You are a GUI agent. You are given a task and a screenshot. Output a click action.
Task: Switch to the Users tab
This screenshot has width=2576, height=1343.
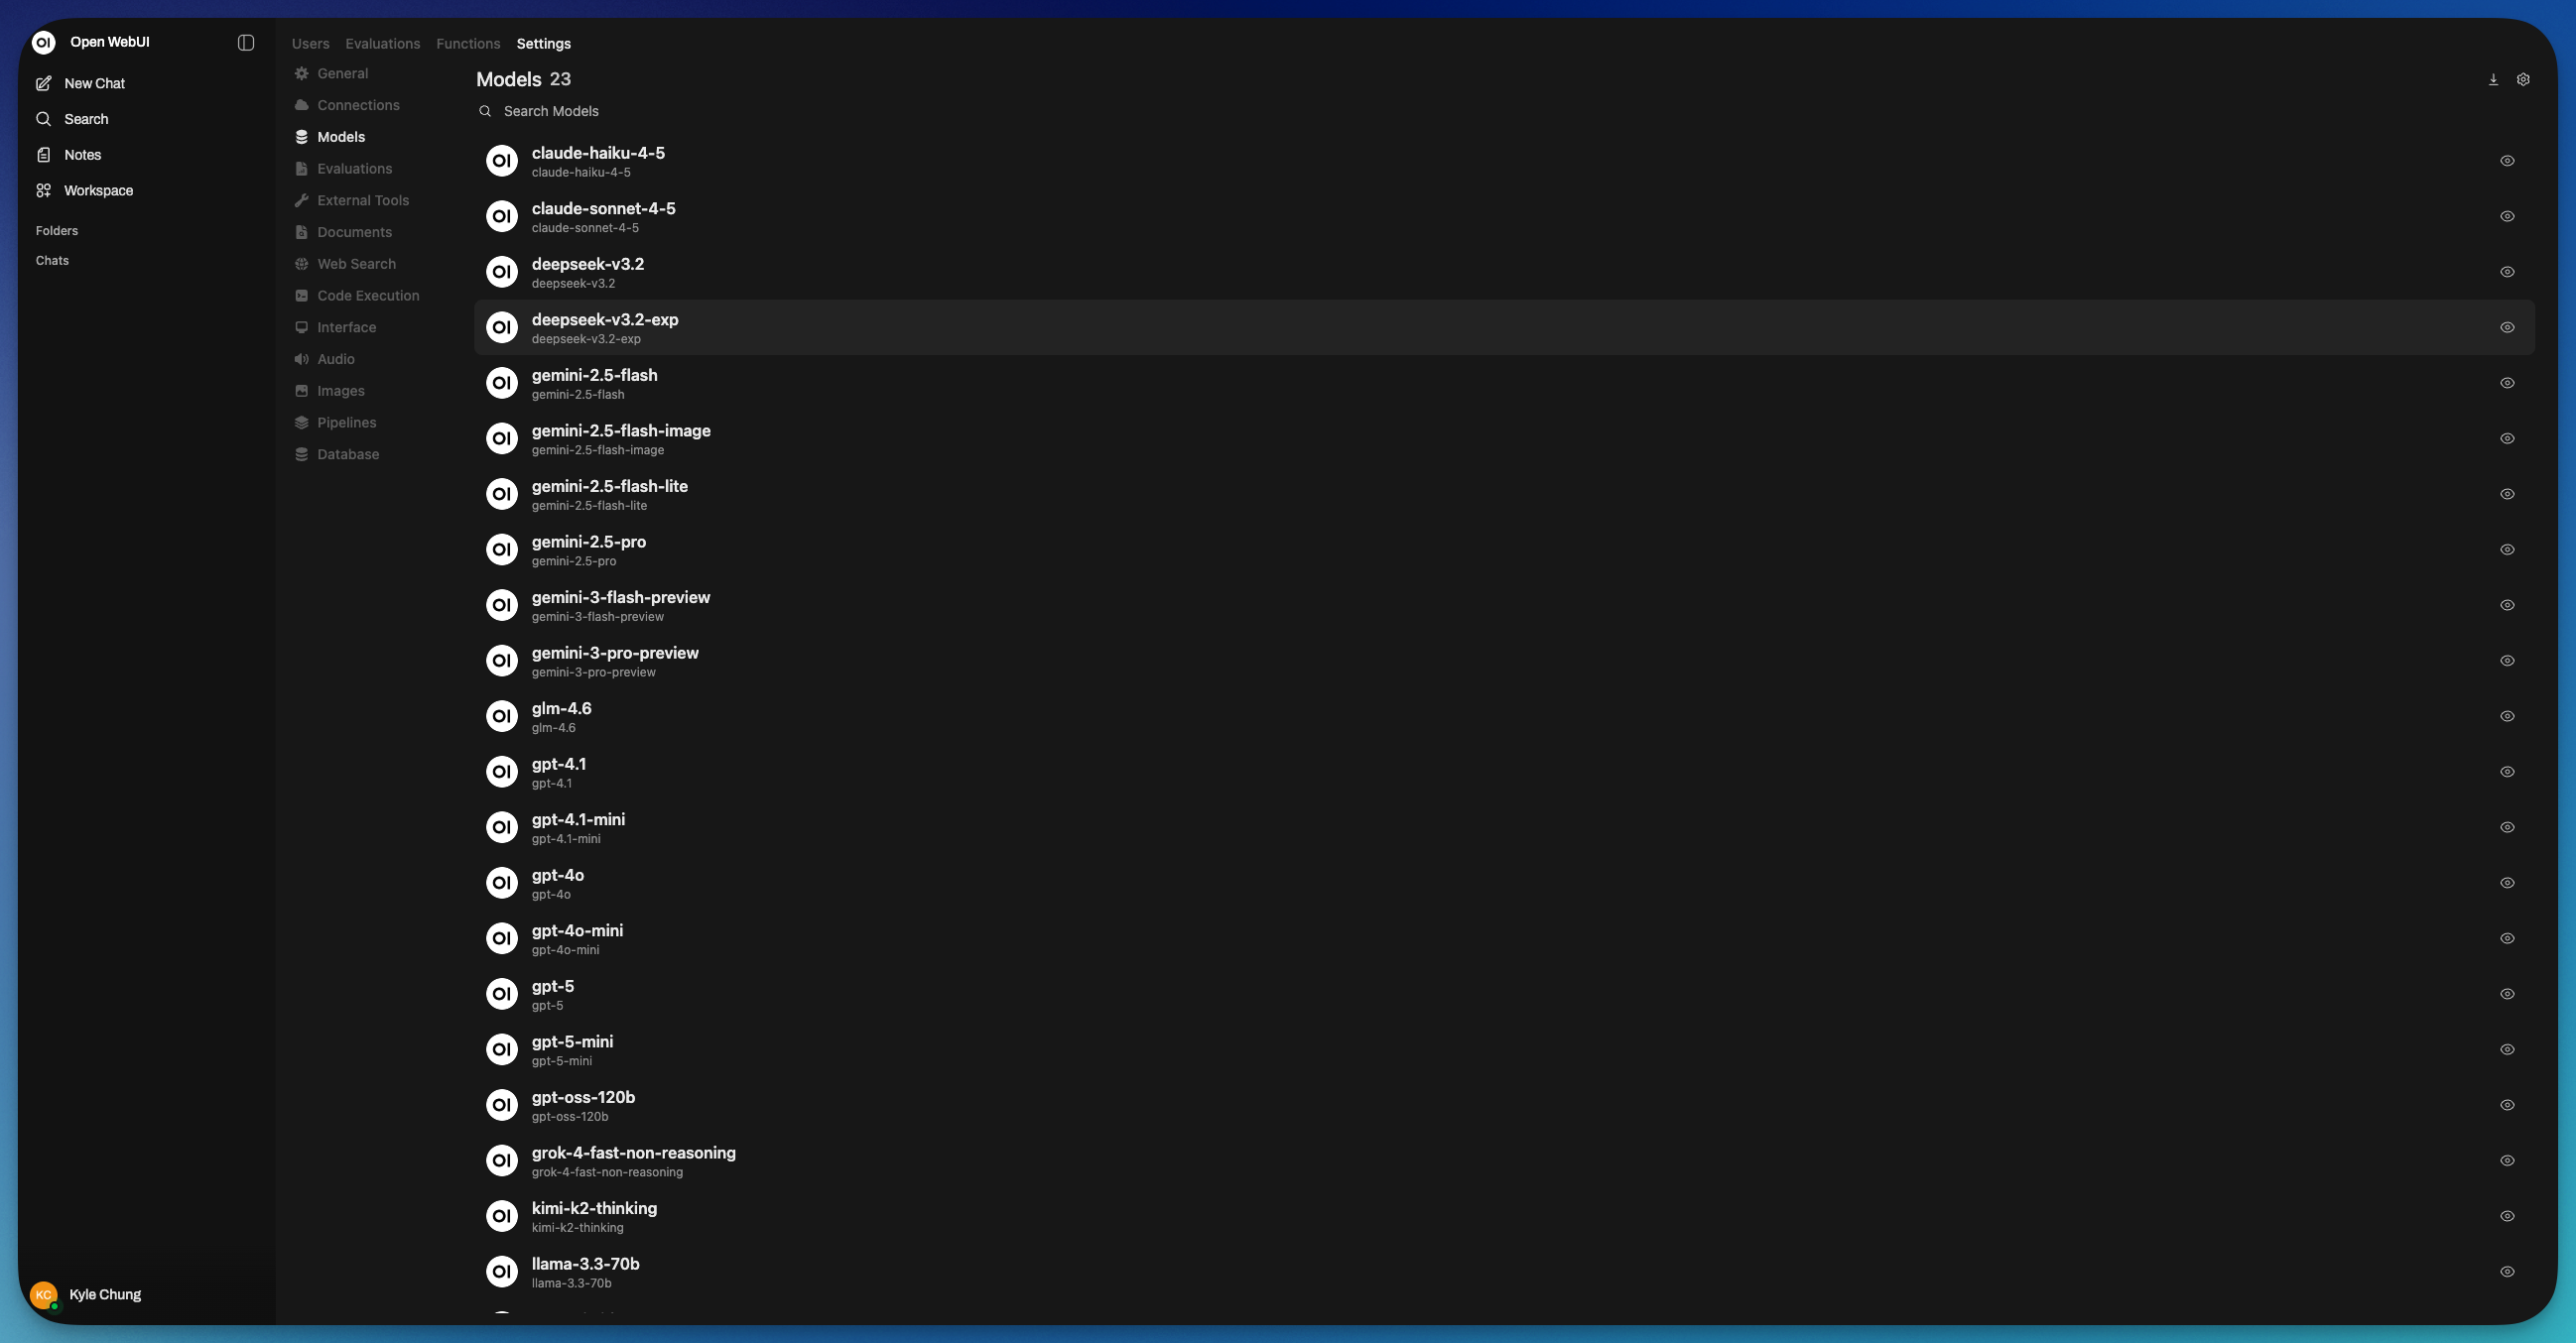310,44
